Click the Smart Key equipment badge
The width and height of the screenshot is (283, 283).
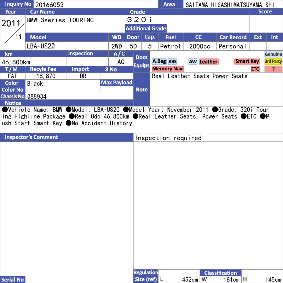click(x=247, y=61)
